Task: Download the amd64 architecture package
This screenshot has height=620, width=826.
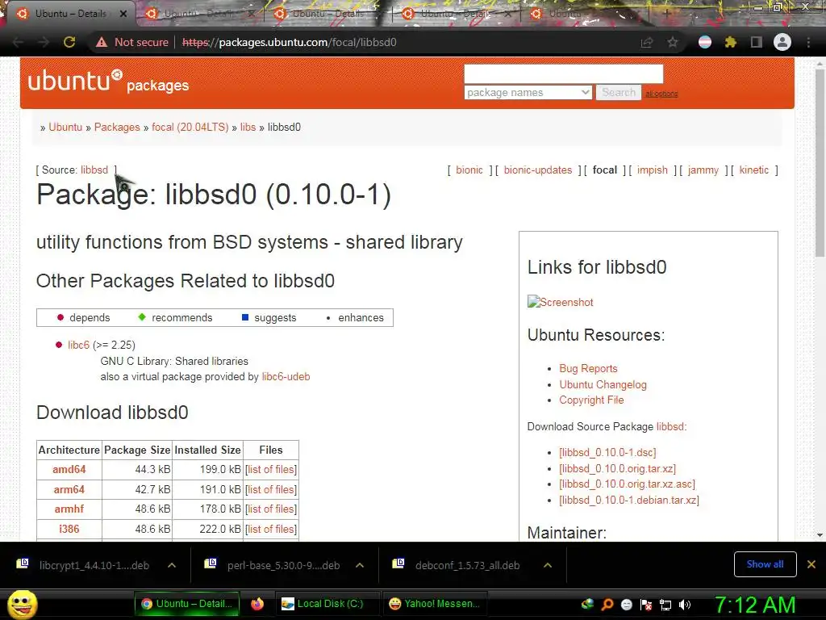Action: coord(69,469)
